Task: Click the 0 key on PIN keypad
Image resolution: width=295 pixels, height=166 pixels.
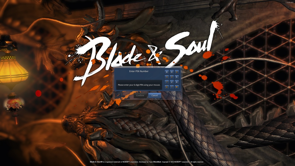Action: pos(172,72)
